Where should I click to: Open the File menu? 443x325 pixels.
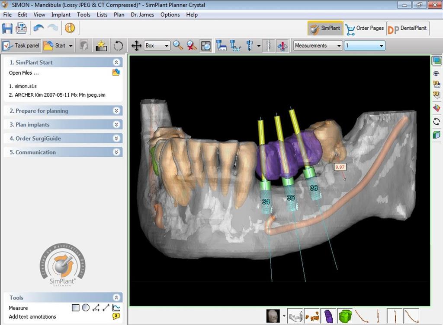click(7, 15)
